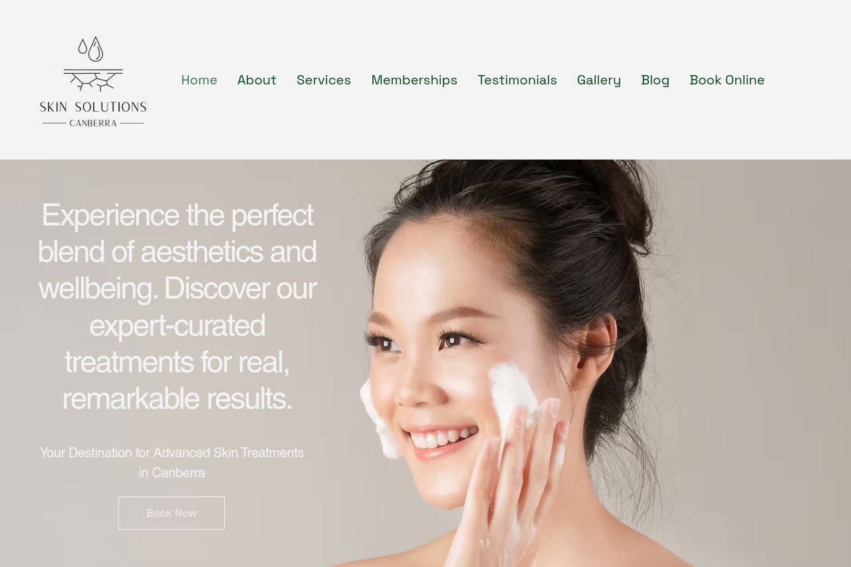The width and height of the screenshot is (851, 567).
Task: Click the "expert-curated" headline line
Action: point(177,325)
